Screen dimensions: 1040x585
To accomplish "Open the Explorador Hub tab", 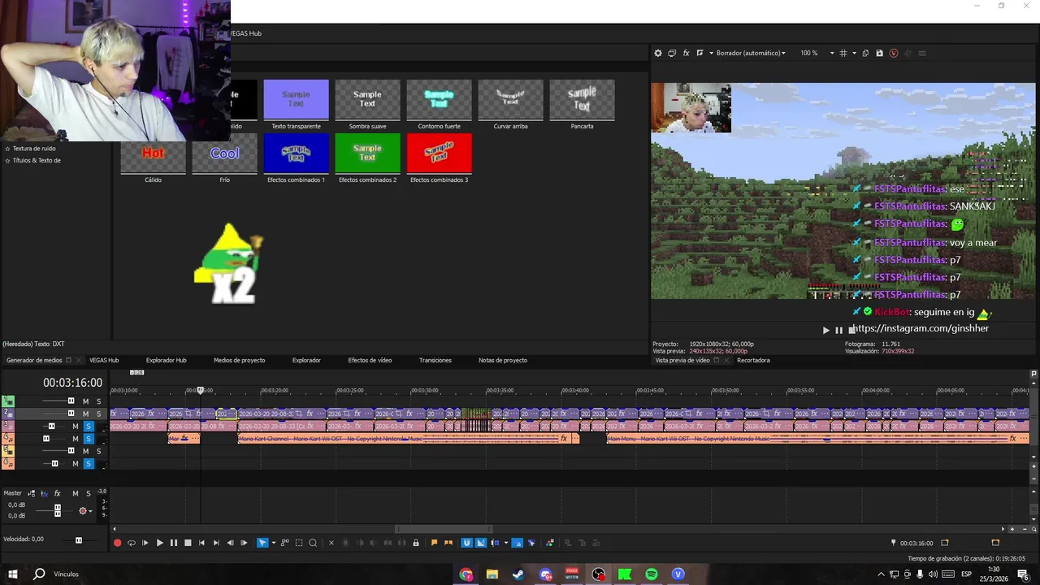I will pyautogui.click(x=166, y=360).
